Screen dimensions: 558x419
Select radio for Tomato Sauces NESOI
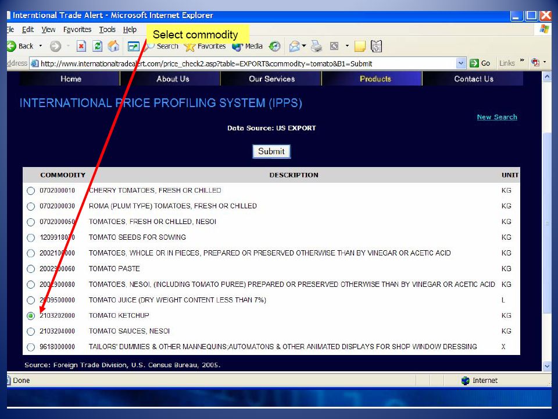coord(31,331)
